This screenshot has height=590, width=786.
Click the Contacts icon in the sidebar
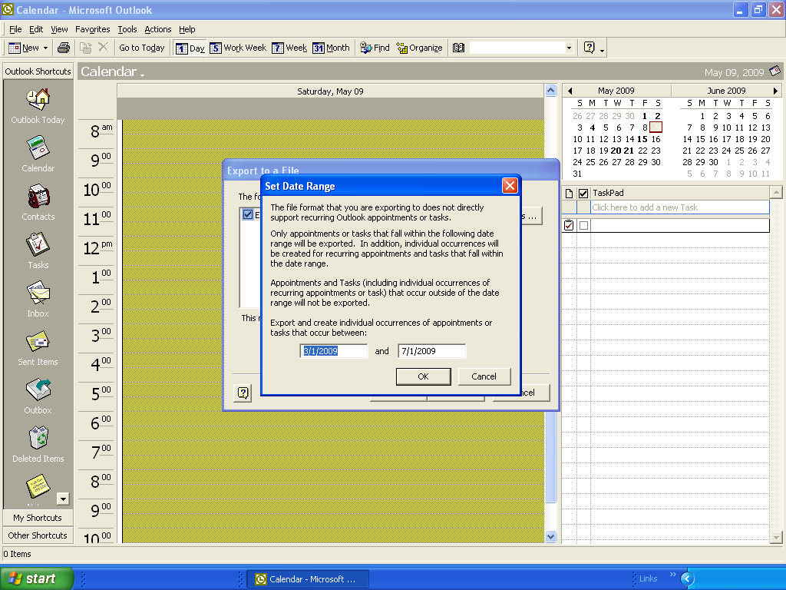pyautogui.click(x=38, y=197)
